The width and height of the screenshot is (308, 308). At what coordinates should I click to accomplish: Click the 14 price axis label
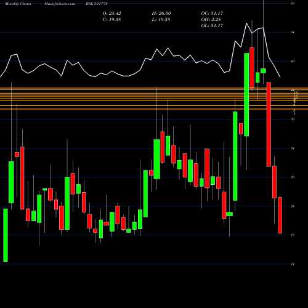[293, 264]
